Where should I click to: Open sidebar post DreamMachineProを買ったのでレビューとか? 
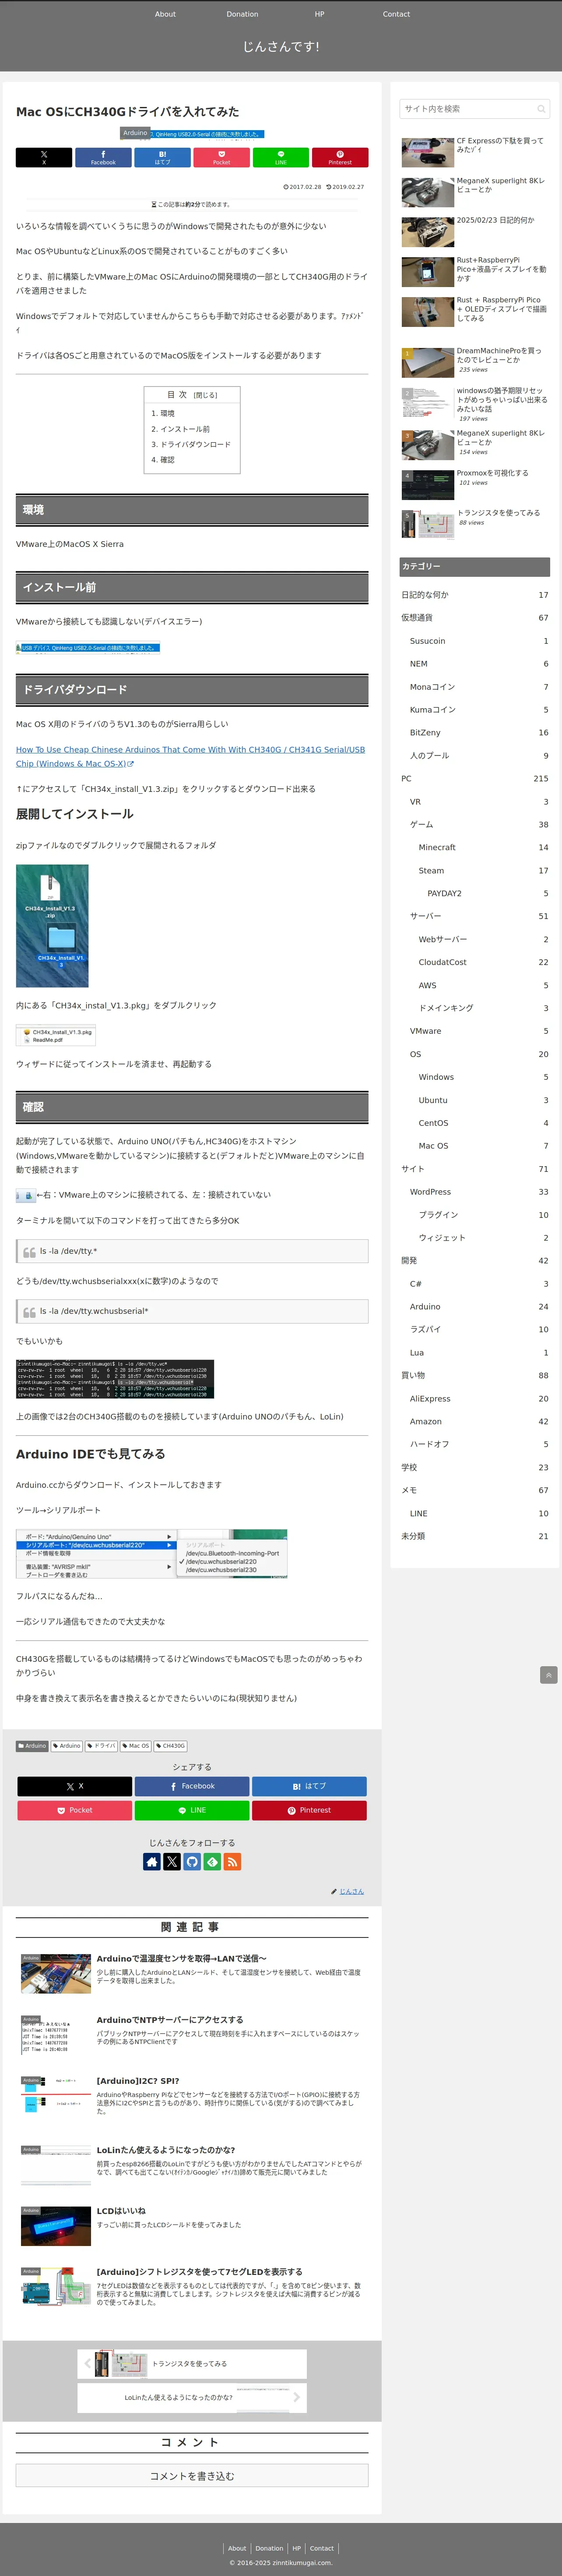coord(475,362)
